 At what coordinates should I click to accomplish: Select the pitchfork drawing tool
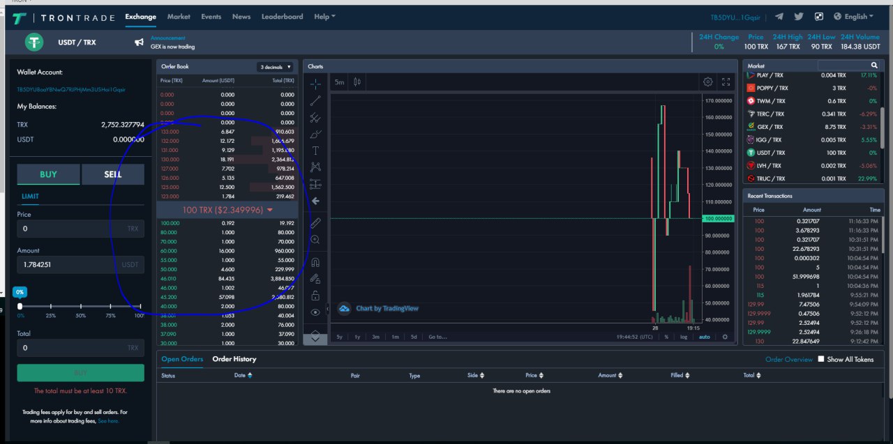pyautogui.click(x=315, y=118)
